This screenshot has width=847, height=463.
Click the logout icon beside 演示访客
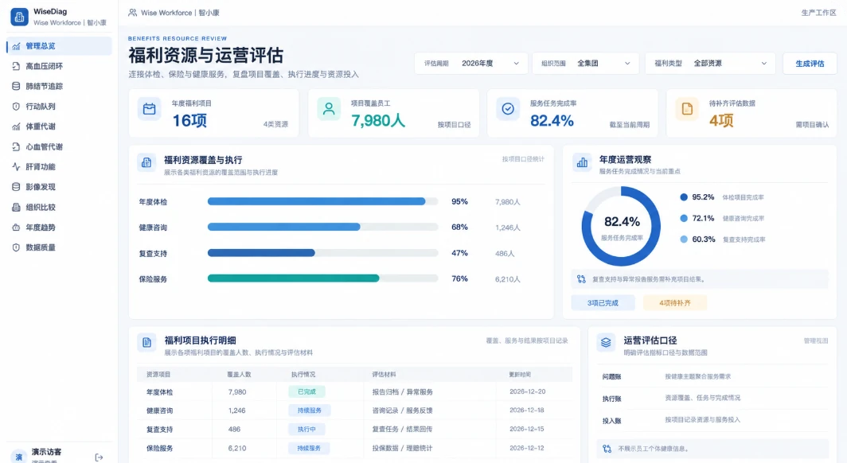pyautogui.click(x=99, y=457)
